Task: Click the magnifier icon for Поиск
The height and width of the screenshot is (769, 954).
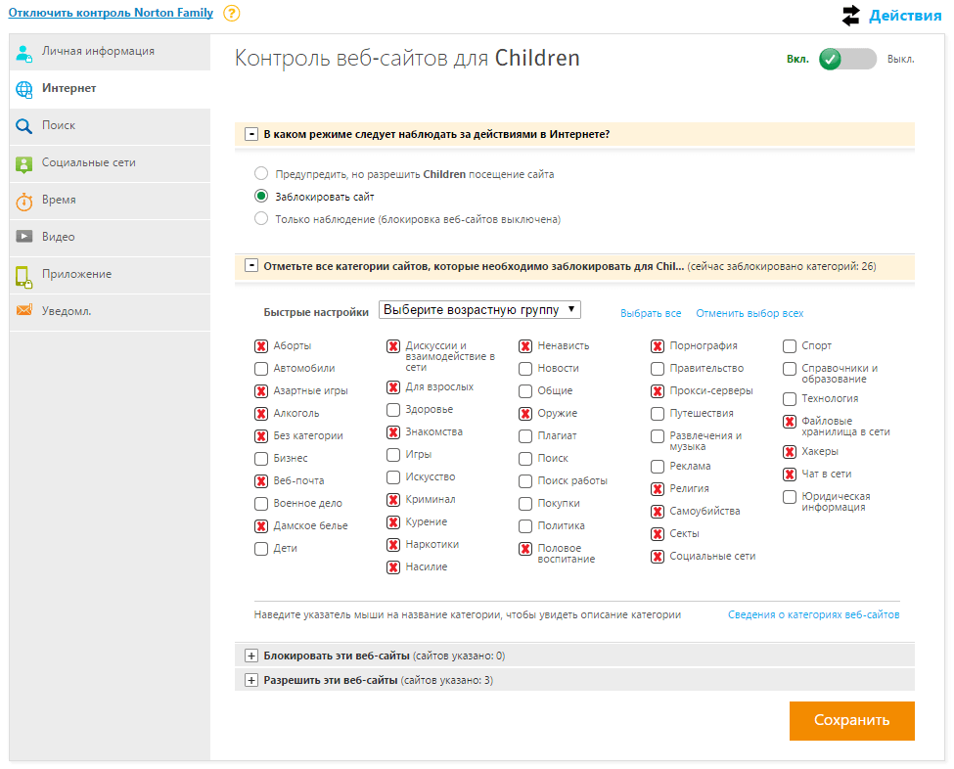Action: [x=23, y=125]
